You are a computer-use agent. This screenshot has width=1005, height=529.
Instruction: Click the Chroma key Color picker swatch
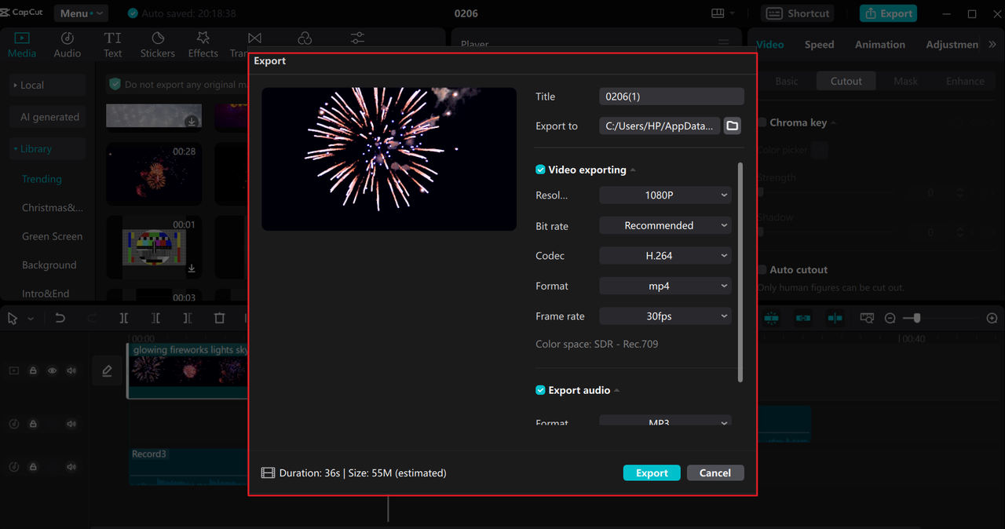(820, 149)
